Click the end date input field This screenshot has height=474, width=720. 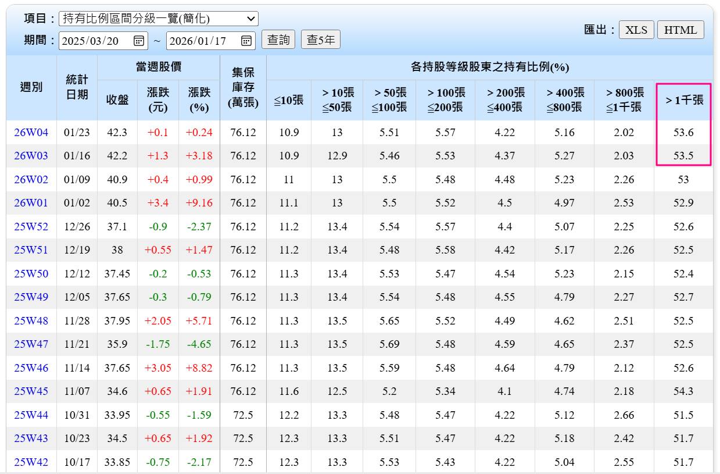click(x=206, y=41)
